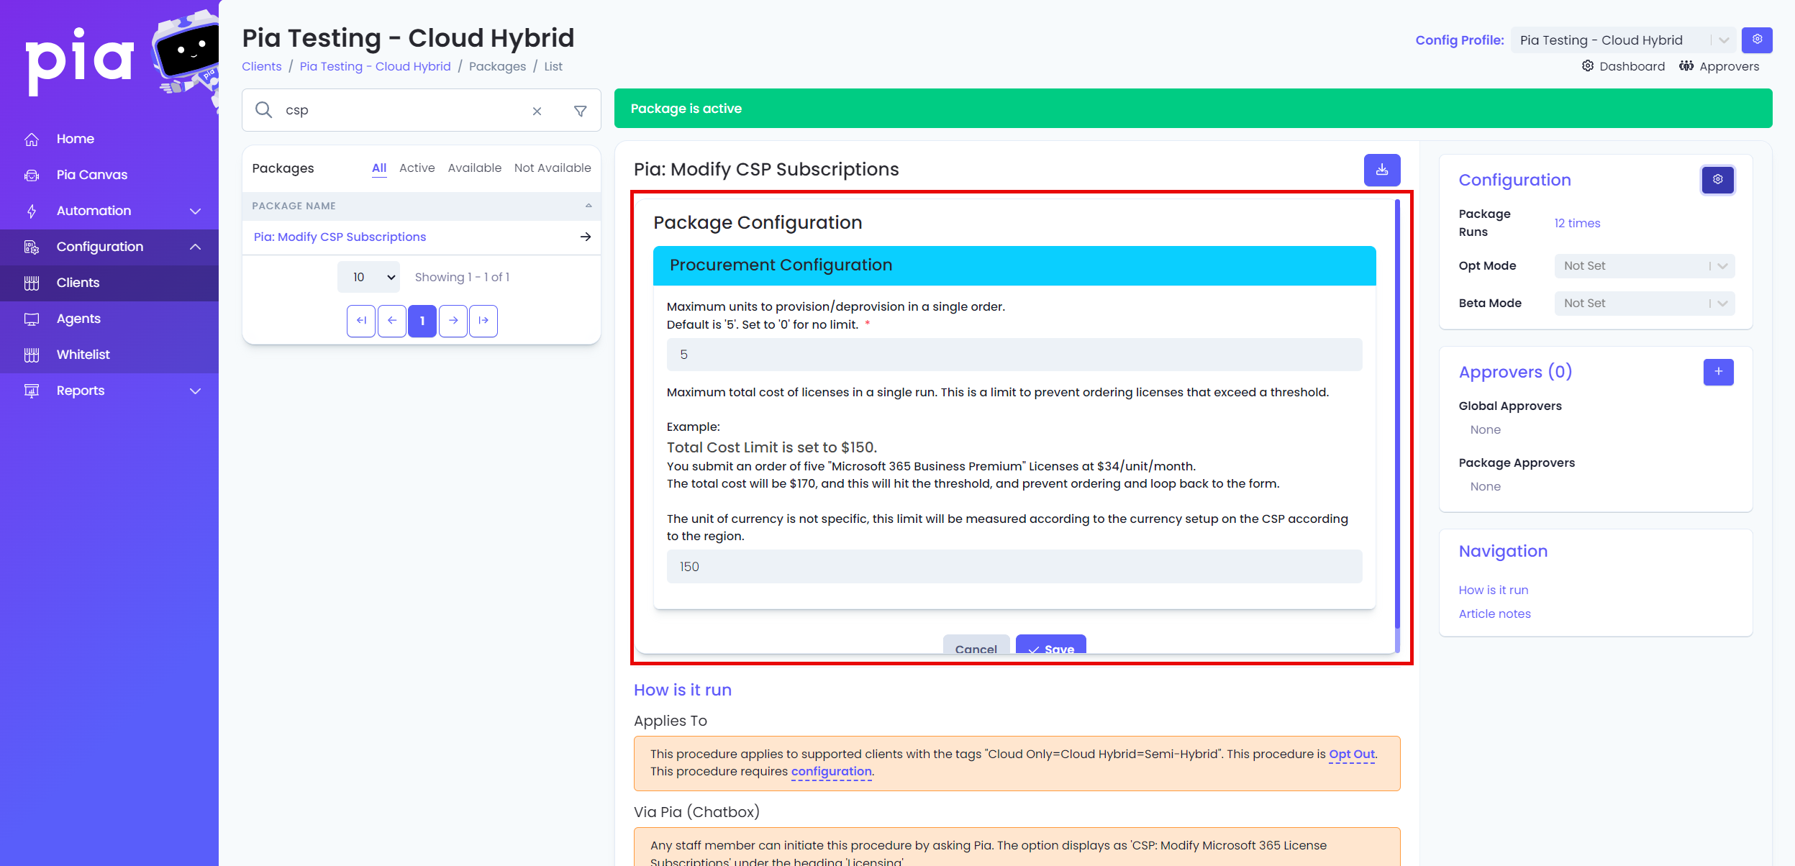This screenshot has width=1795, height=866.
Task: Go to next page of packages
Action: pyautogui.click(x=453, y=321)
